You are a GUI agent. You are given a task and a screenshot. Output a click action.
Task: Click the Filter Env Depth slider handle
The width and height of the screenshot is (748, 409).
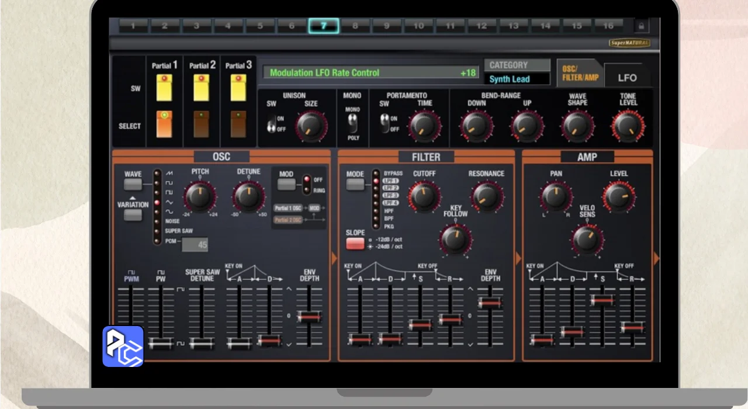tap(490, 303)
